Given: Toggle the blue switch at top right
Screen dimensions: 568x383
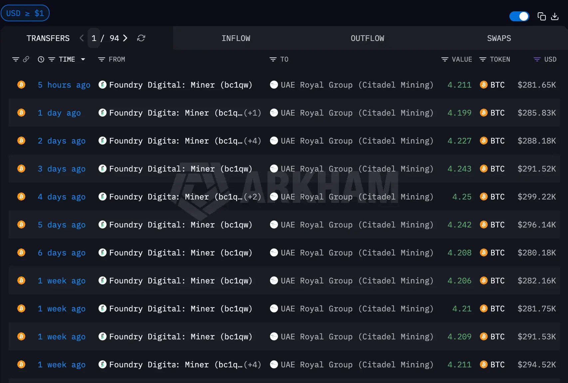Looking at the screenshot, I should 519,16.
